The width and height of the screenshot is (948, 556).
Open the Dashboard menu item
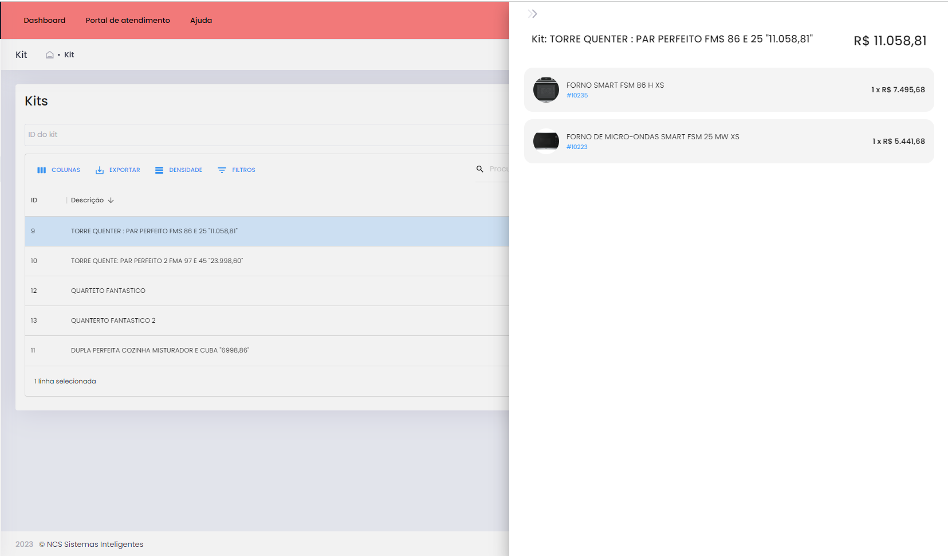pyautogui.click(x=45, y=20)
